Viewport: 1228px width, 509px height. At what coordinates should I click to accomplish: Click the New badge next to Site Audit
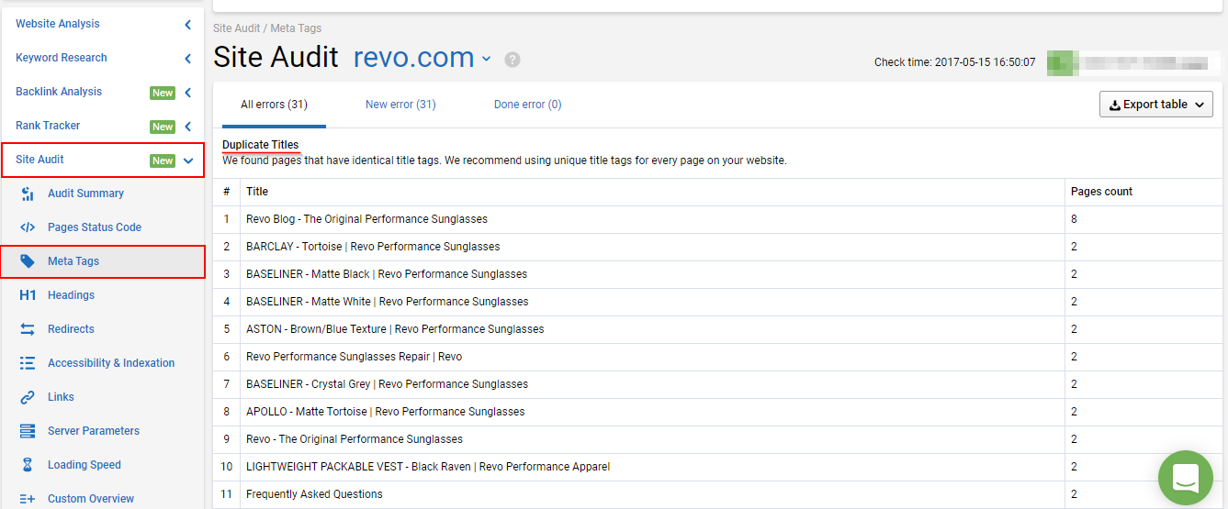163,160
